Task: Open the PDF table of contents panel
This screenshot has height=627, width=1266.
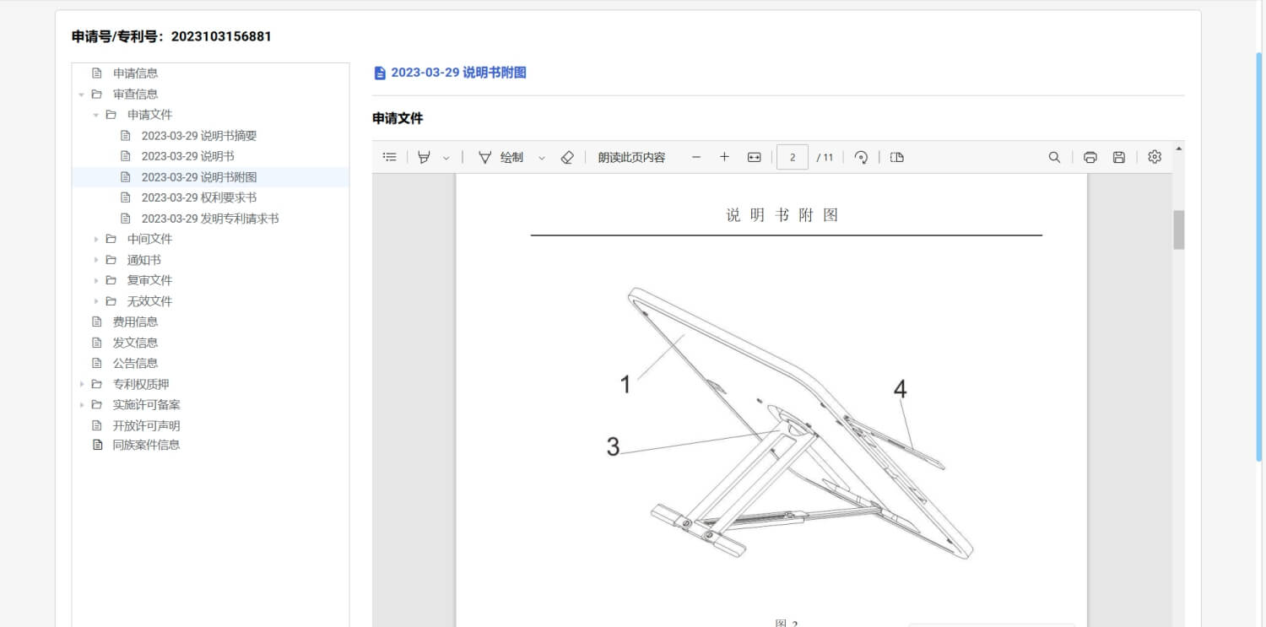Action: pyautogui.click(x=389, y=157)
